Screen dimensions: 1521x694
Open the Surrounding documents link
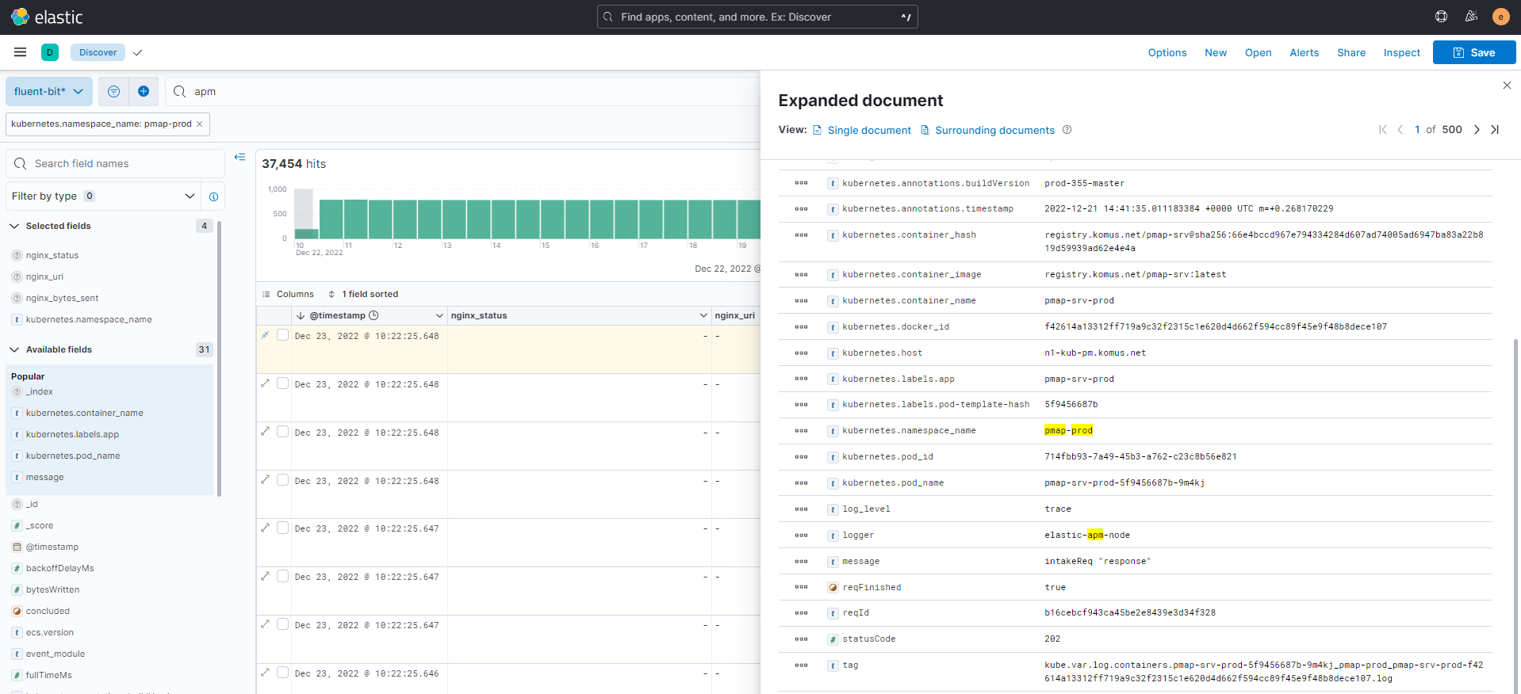click(x=987, y=130)
